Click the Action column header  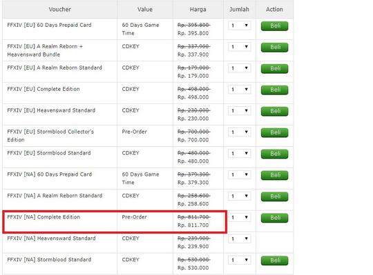(274, 10)
